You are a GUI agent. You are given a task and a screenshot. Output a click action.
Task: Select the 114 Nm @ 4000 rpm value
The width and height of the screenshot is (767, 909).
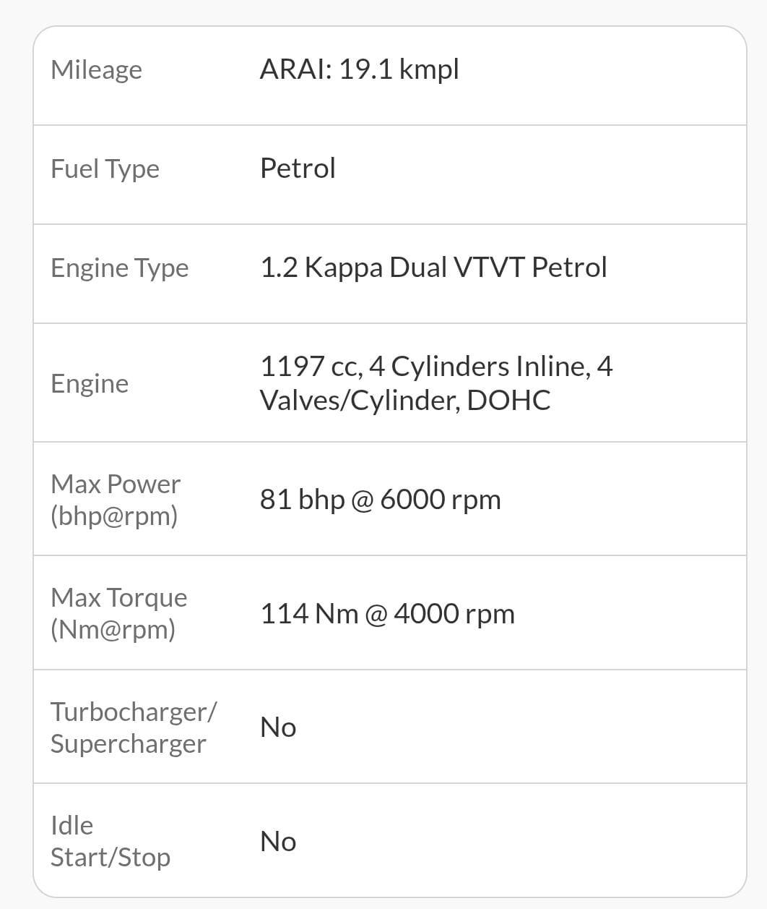[387, 613]
